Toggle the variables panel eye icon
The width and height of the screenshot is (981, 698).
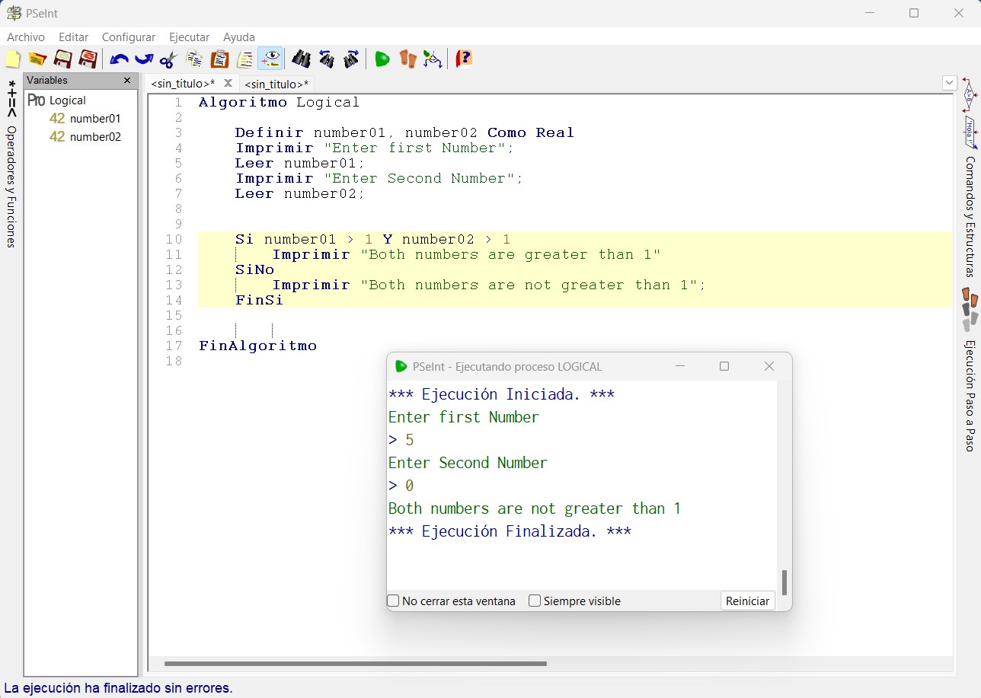(x=270, y=59)
